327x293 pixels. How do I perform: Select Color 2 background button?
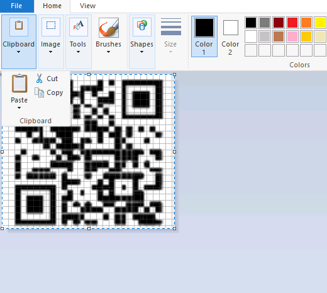point(230,36)
